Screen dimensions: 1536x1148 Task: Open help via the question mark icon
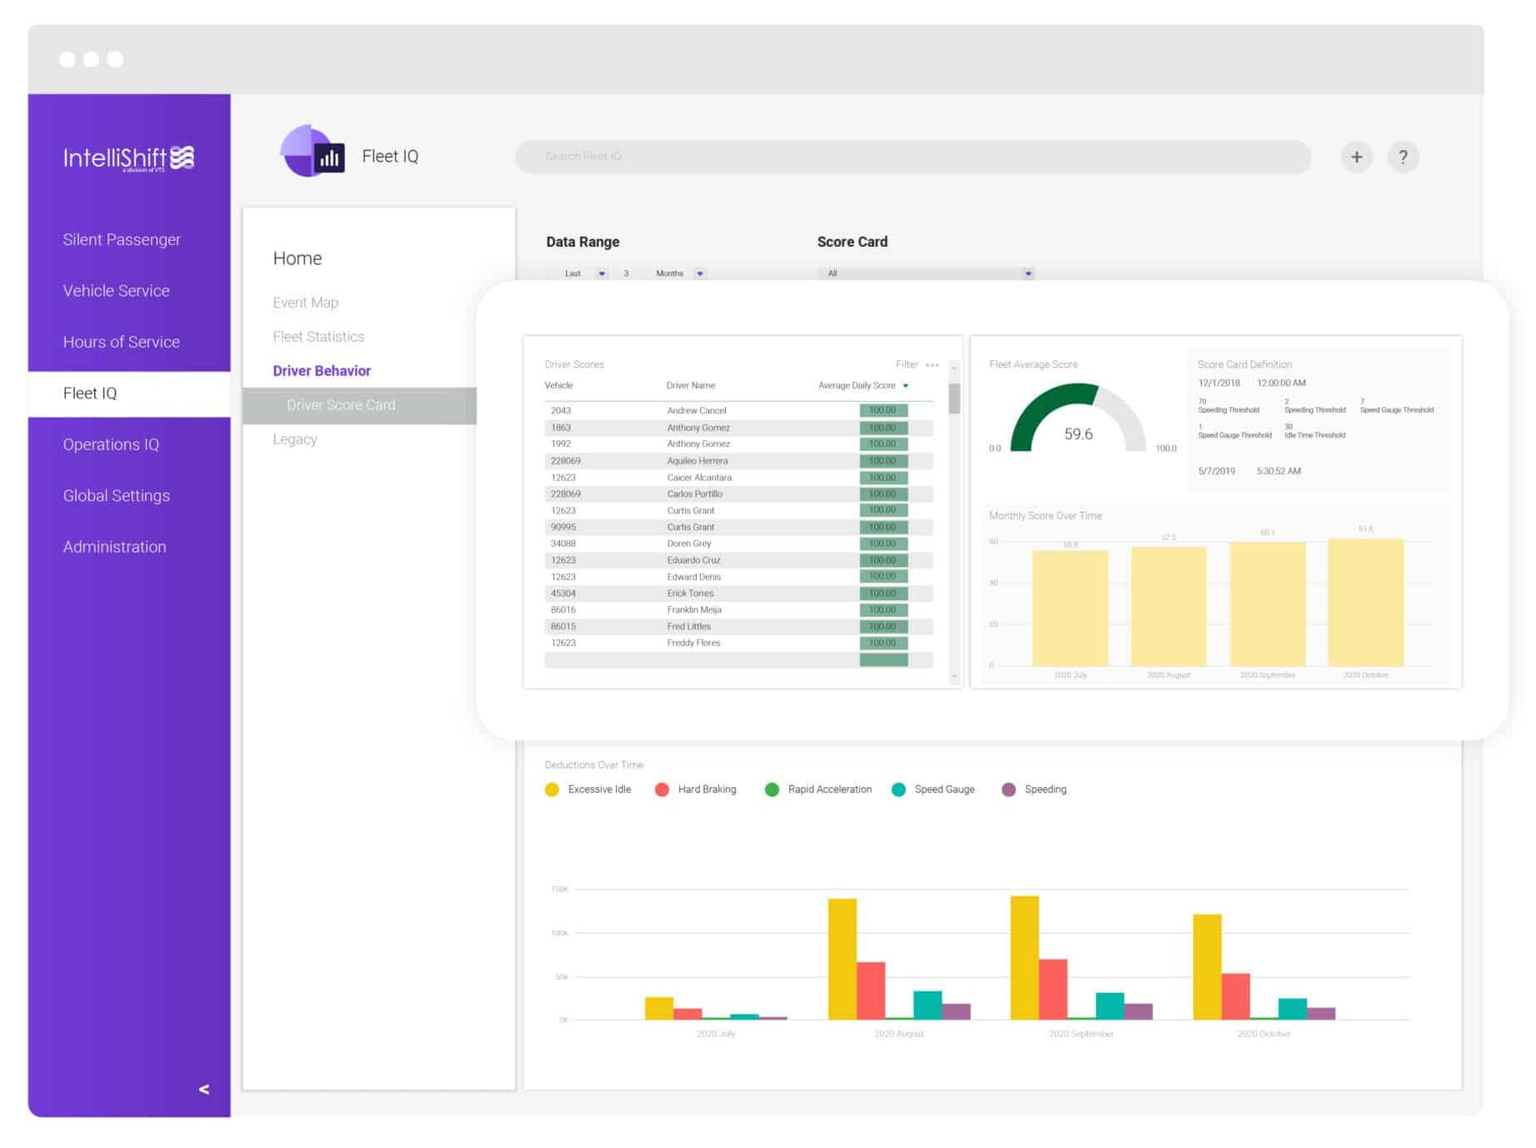(x=1403, y=156)
